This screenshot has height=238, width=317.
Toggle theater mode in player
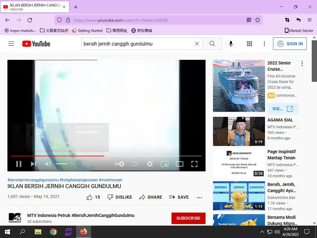coord(180,164)
